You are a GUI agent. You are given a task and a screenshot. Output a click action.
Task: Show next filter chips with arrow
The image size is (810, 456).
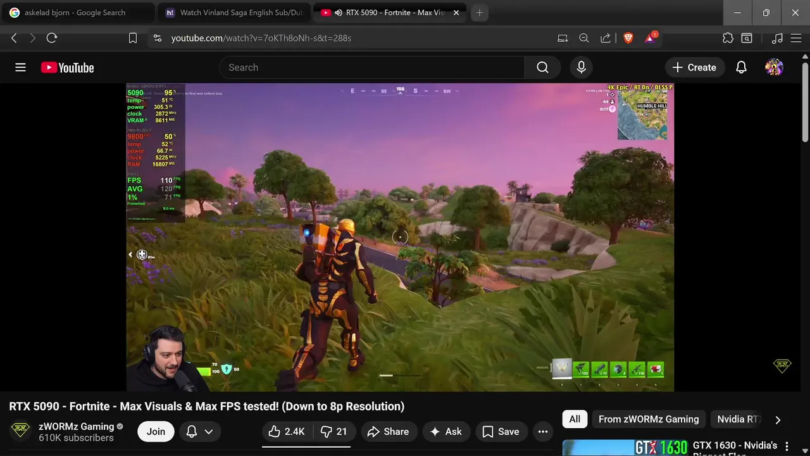[778, 419]
